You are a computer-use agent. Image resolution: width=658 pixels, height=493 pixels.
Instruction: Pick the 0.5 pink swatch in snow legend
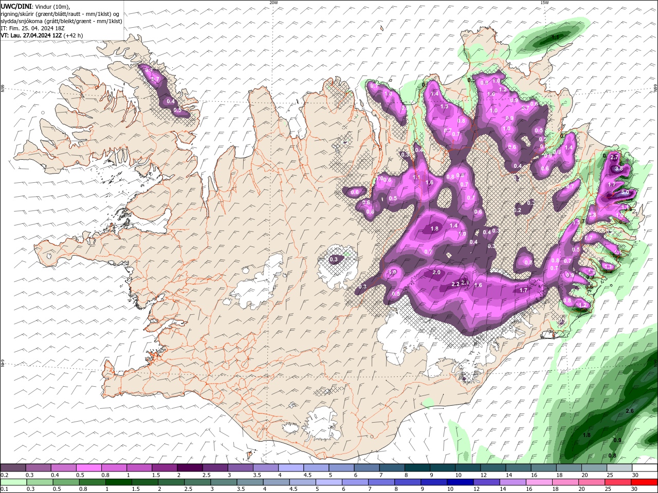click(x=88, y=468)
